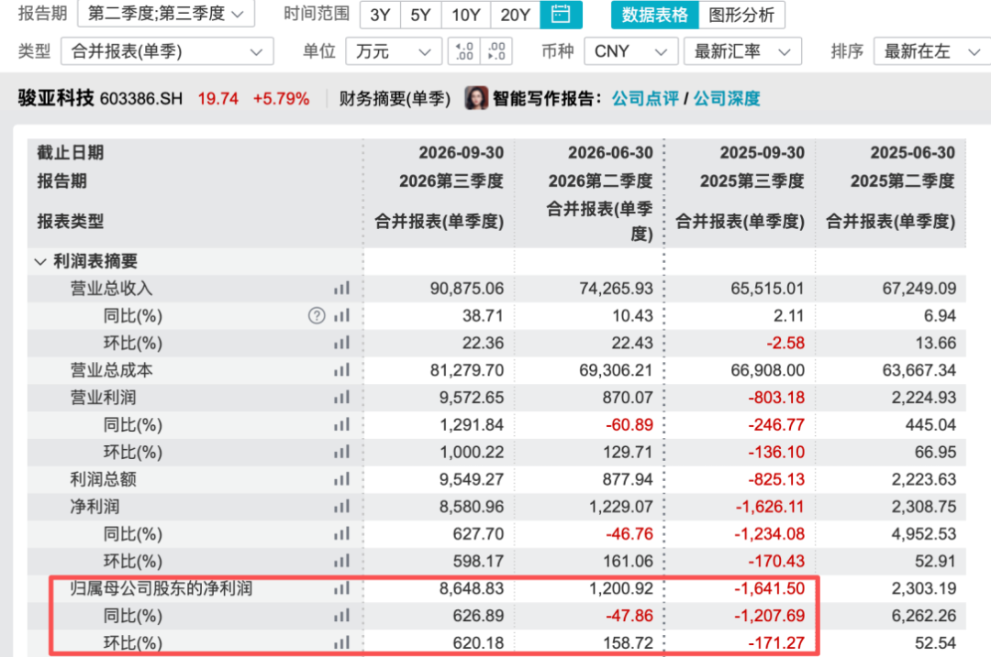Open 公司点评 report link
The image size is (991, 657).
click(645, 98)
